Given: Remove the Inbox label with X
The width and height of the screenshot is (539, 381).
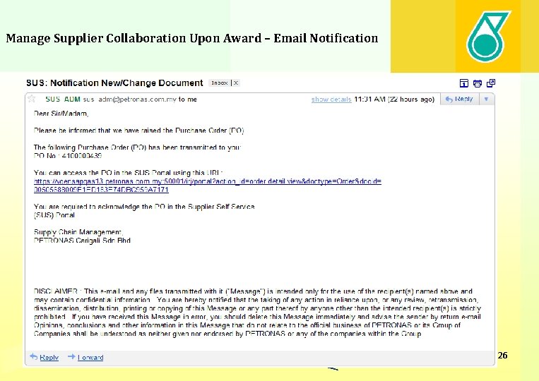Looking at the screenshot, I should (236, 83).
